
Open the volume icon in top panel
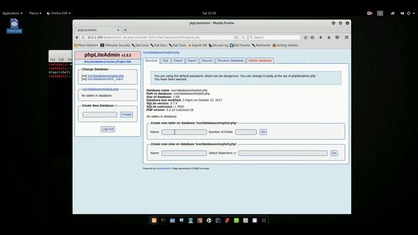coord(402,13)
